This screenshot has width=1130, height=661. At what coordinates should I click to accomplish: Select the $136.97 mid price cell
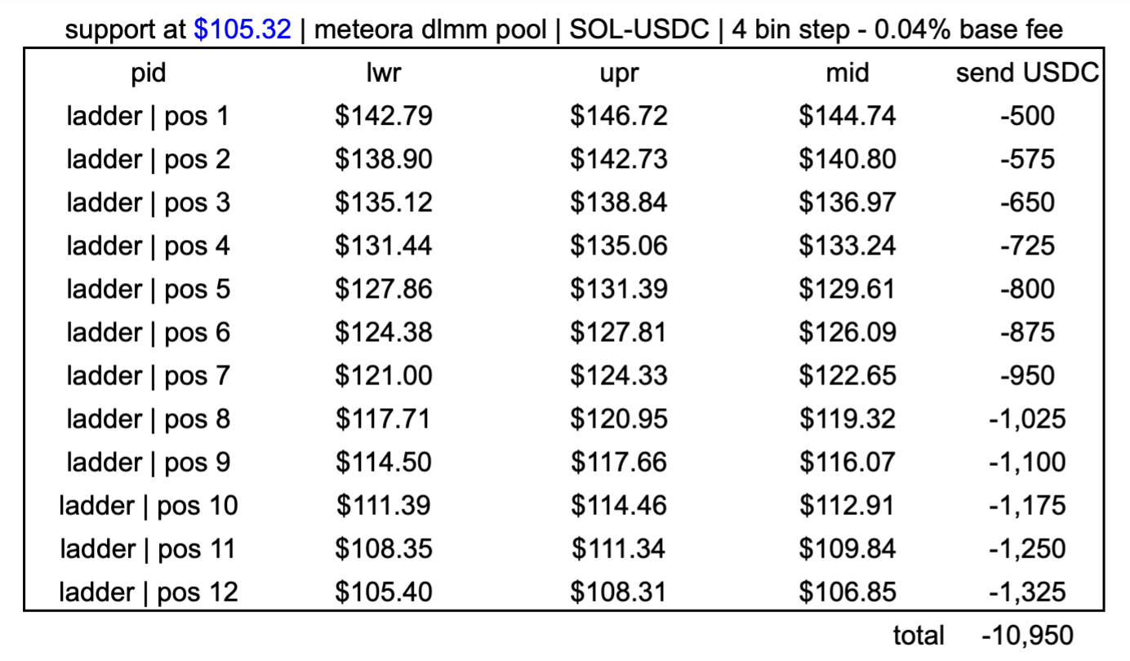[847, 202]
